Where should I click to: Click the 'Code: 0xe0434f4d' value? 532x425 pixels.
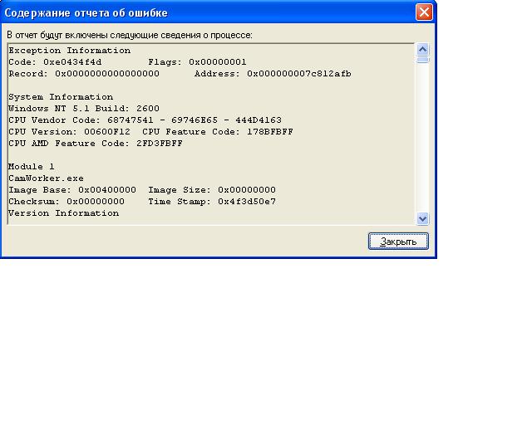tap(55, 62)
